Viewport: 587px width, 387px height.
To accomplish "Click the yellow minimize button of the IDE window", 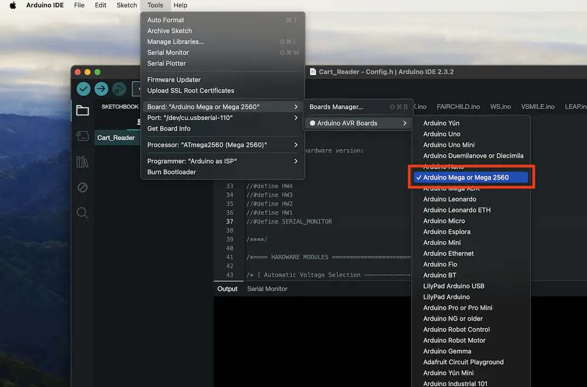I will (88, 72).
